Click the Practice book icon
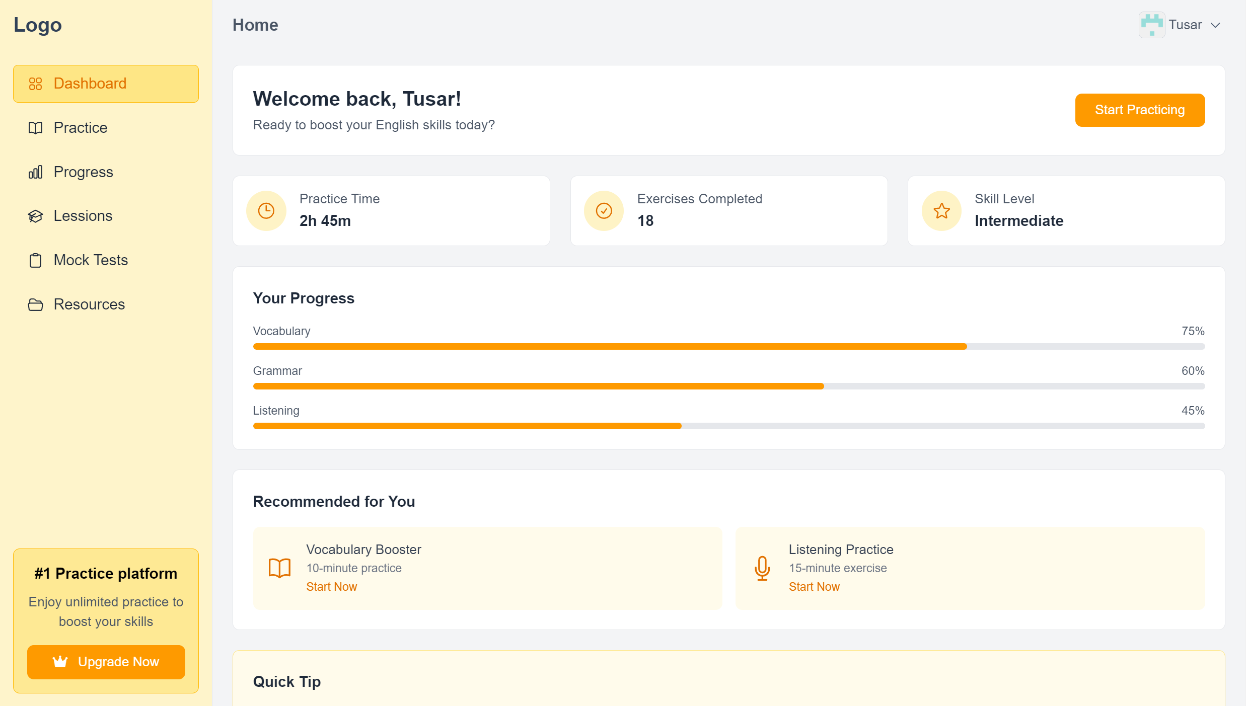The height and width of the screenshot is (706, 1246). [x=35, y=127]
